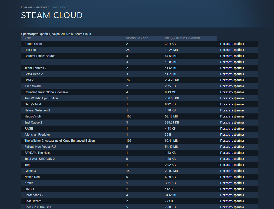Click the STEAM CLOUD page title

52,15
